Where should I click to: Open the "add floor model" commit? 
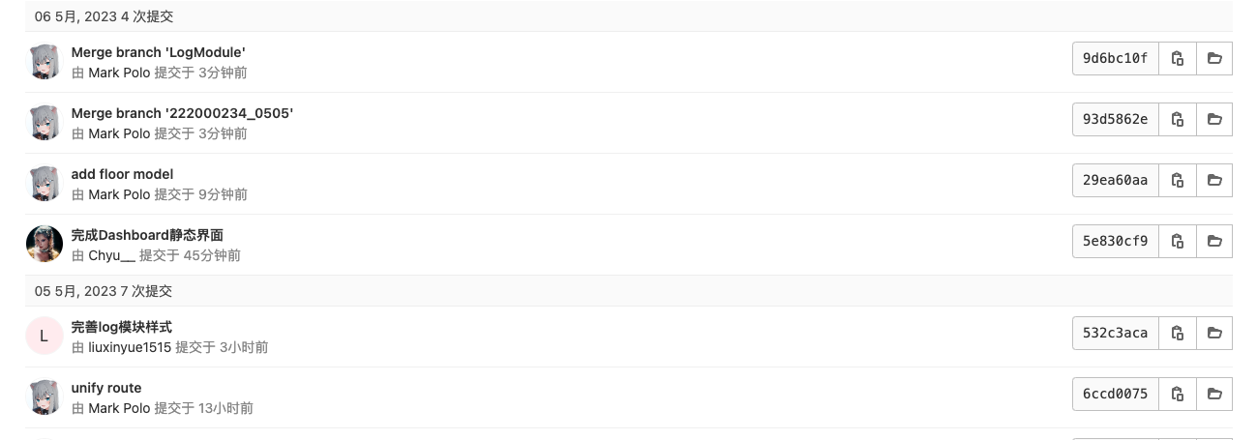(x=122, y=174)
